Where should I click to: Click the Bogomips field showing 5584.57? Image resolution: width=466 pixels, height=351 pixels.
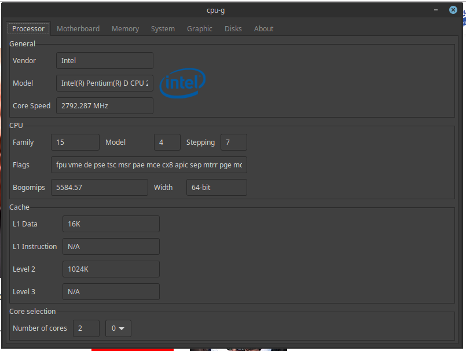click(x=99, y=188)
